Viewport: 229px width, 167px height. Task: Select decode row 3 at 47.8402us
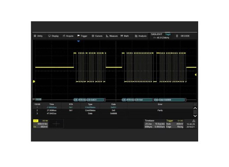click(x=113, y=113)
